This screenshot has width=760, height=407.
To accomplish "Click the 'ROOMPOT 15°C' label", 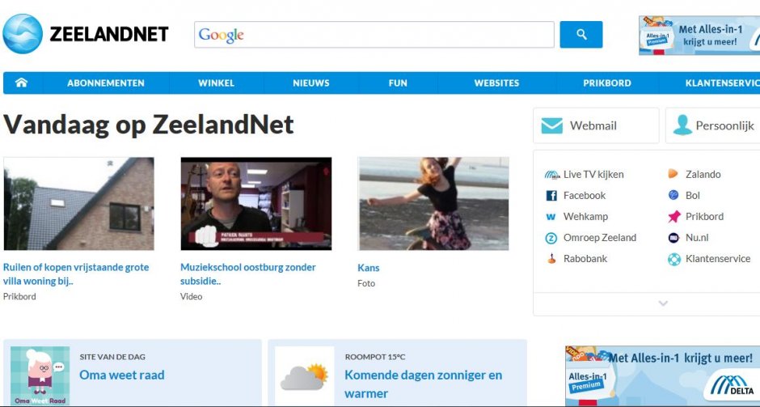I will pyautogui.click(x=374, y=357).
